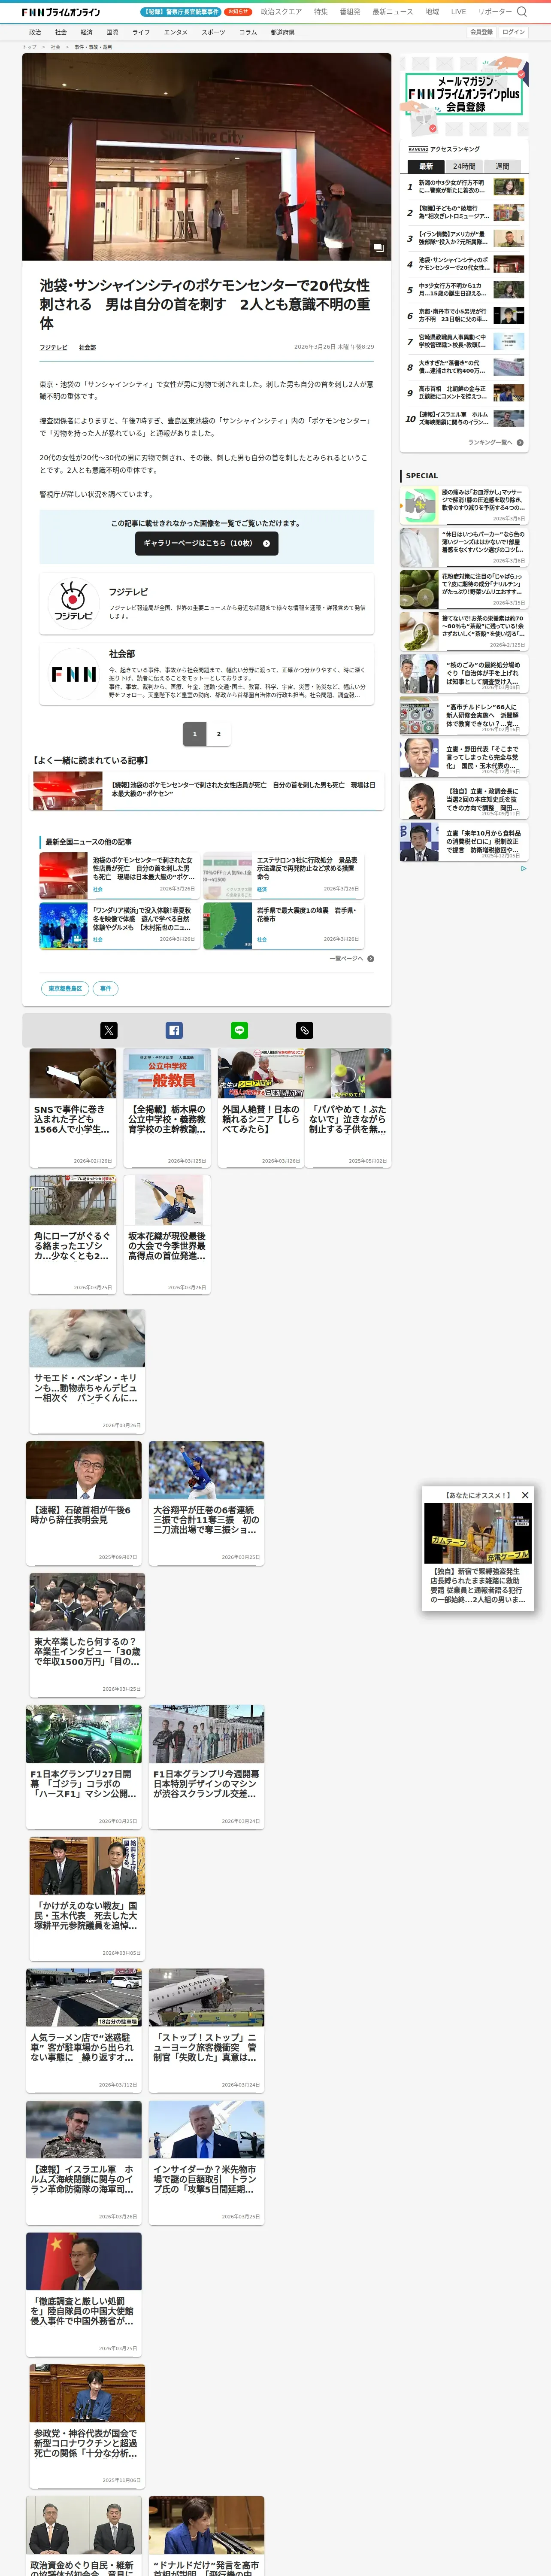Share the article on Facebook
Screen dimensions: 551x2576
point(174,1030)
